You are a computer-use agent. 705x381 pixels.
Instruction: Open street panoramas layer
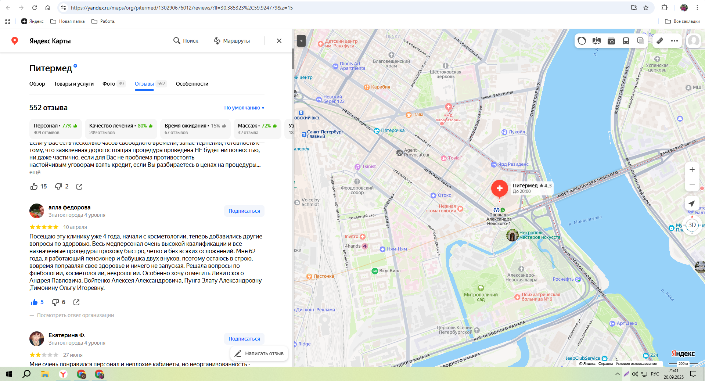click(x=597, y=41)
